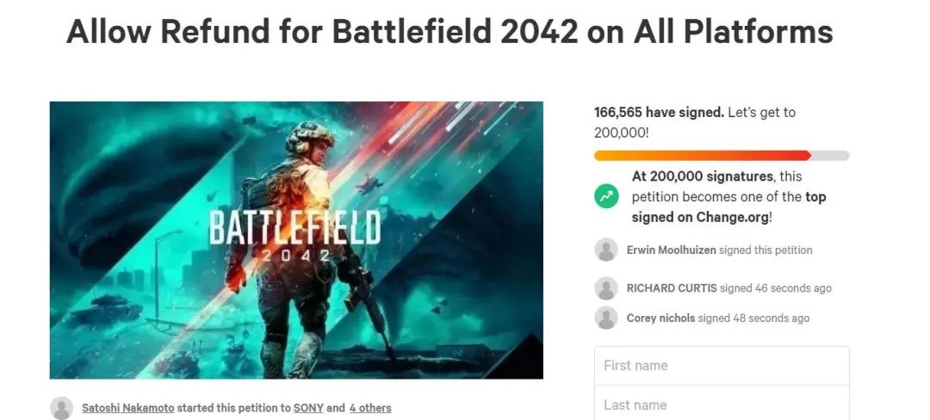Click the Battlefield 2042 petition image
The image size is (930, 420).
point(296,240)
